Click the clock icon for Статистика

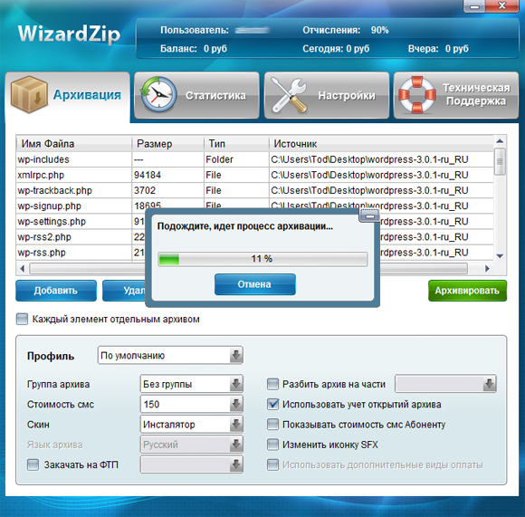158,95
